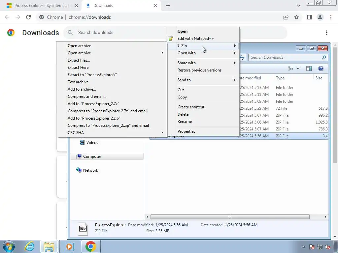
Task: Choose Copy from context menu
Action: coord(203,97)
